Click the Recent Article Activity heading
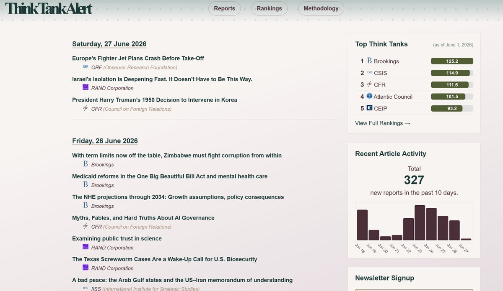This screenshot has width=503, height=291. pyautogui.click(x=391, y=154)
